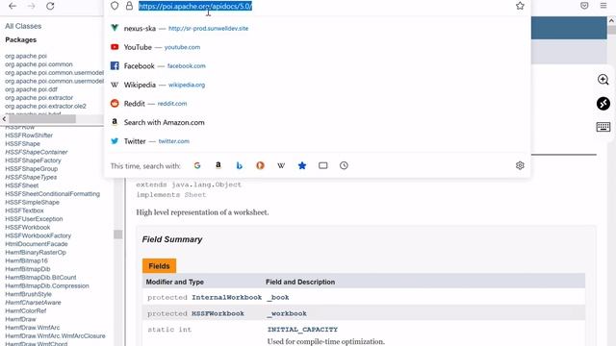Open the Sheet interface link

195,195
